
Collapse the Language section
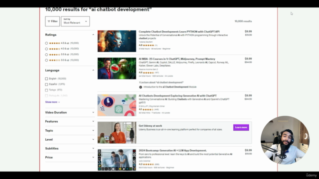coord(93,70)
